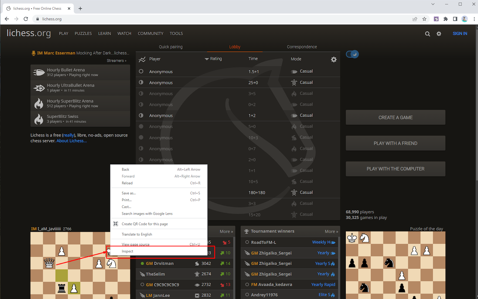Click the graph icon in the Player column header
This screenshot has width=478, height=299.
click(142, 59)
